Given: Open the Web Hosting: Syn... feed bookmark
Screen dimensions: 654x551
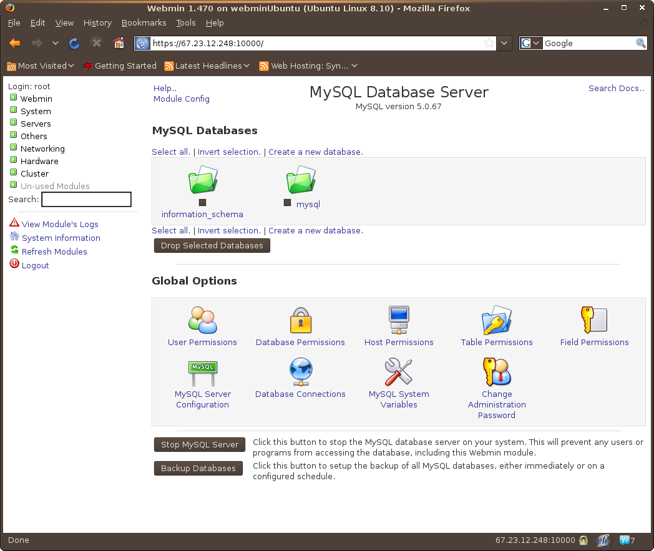Looking at the screenshot, I should click(308, 66).
